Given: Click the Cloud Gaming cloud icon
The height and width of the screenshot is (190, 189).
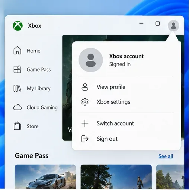Looking at the screenshot, I should (17, 107).
